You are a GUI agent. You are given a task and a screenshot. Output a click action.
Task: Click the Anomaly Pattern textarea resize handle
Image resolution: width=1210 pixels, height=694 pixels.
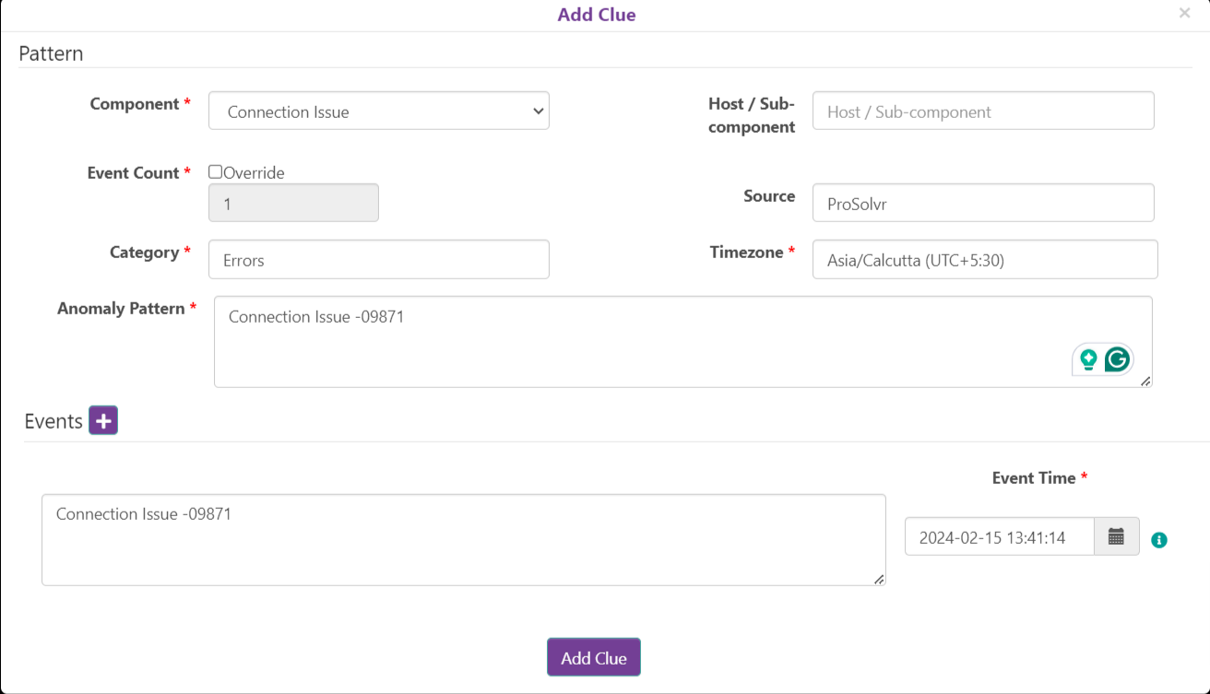[1145, 381]
